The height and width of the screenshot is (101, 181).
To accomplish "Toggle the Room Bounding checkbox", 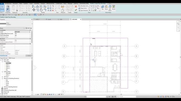I will point(16,35).
